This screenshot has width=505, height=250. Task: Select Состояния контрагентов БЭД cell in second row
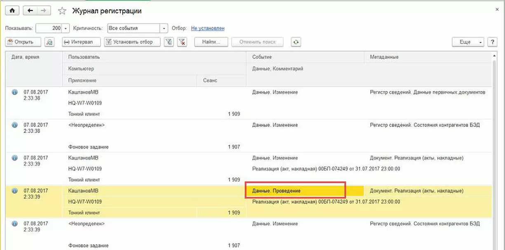[x=425, y=125]
